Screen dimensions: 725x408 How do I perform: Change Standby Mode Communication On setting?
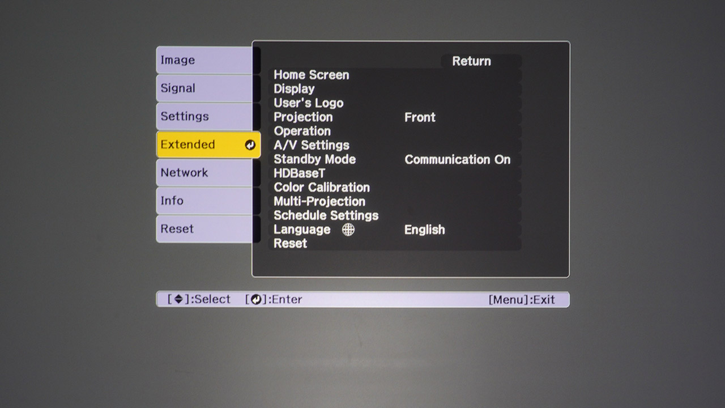tap(457, 160)
